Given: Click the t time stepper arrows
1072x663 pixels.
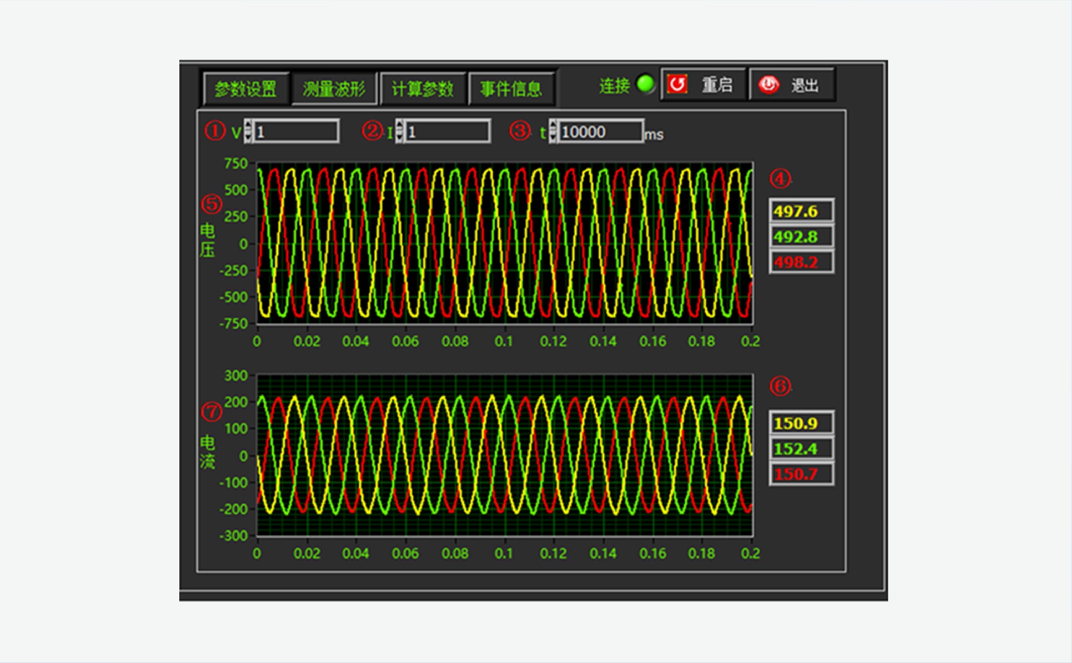Looking at the screenshot, I should [x=552, y=132].
